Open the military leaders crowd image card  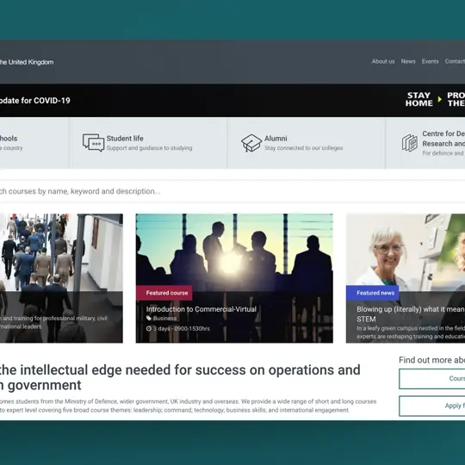[61, 278]
